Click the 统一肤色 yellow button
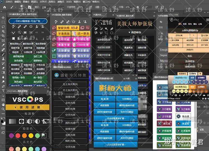Screen dimensions: 209x151 [x=81, y=33]
